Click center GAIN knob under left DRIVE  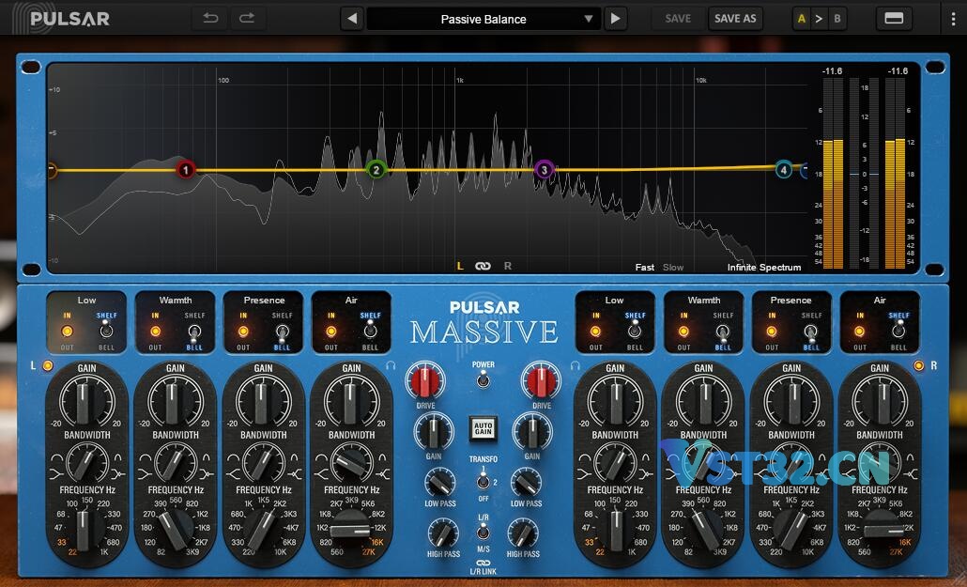[434, 432]
